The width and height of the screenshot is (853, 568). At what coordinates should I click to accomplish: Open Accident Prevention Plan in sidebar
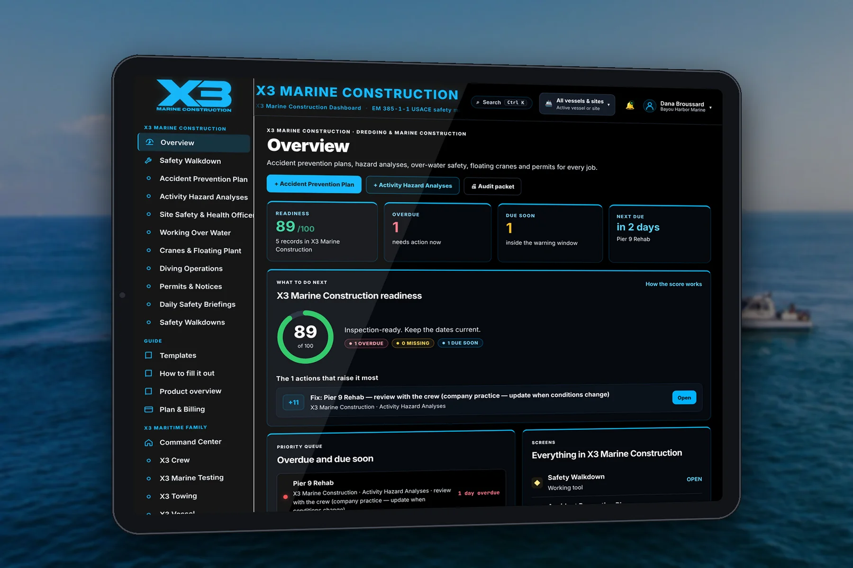203,178
